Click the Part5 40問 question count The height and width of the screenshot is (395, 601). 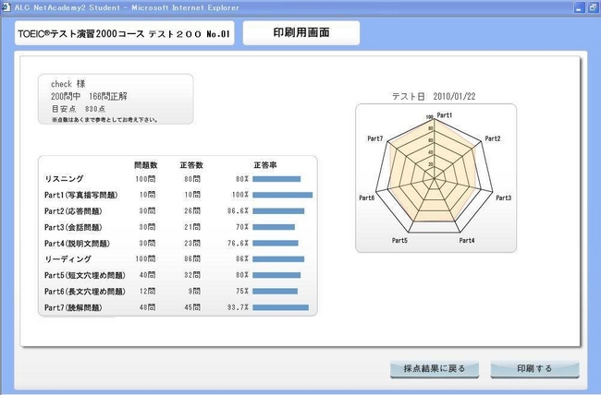147,275
